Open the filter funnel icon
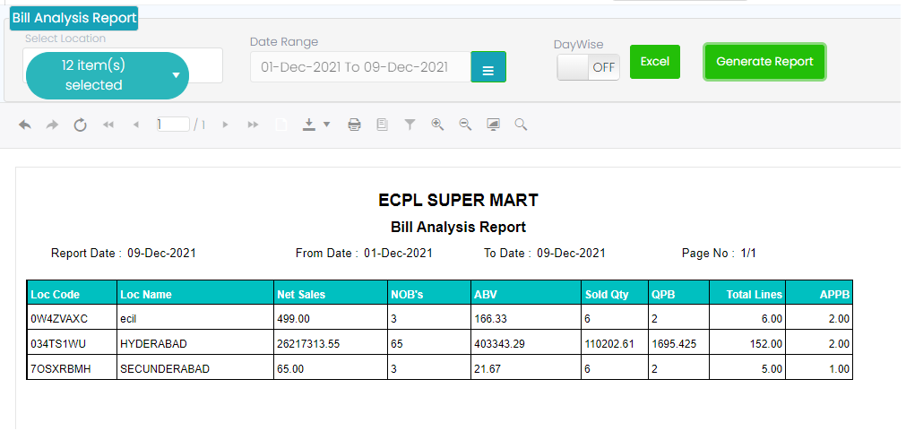The width and height of the screenshot is (906, 431). pos(410,125)
